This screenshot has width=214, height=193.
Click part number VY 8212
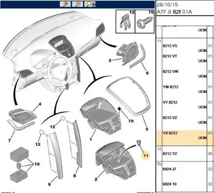click(170, 102)
